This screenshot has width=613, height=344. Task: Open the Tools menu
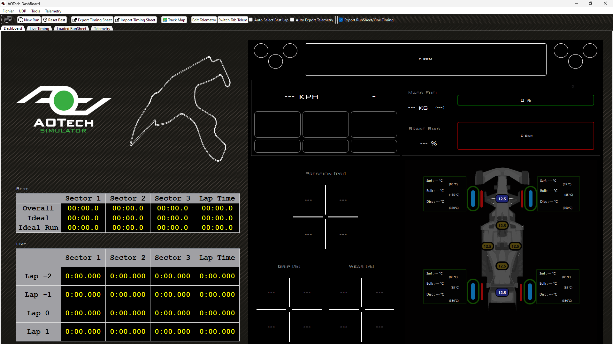(x=35, y=11)
